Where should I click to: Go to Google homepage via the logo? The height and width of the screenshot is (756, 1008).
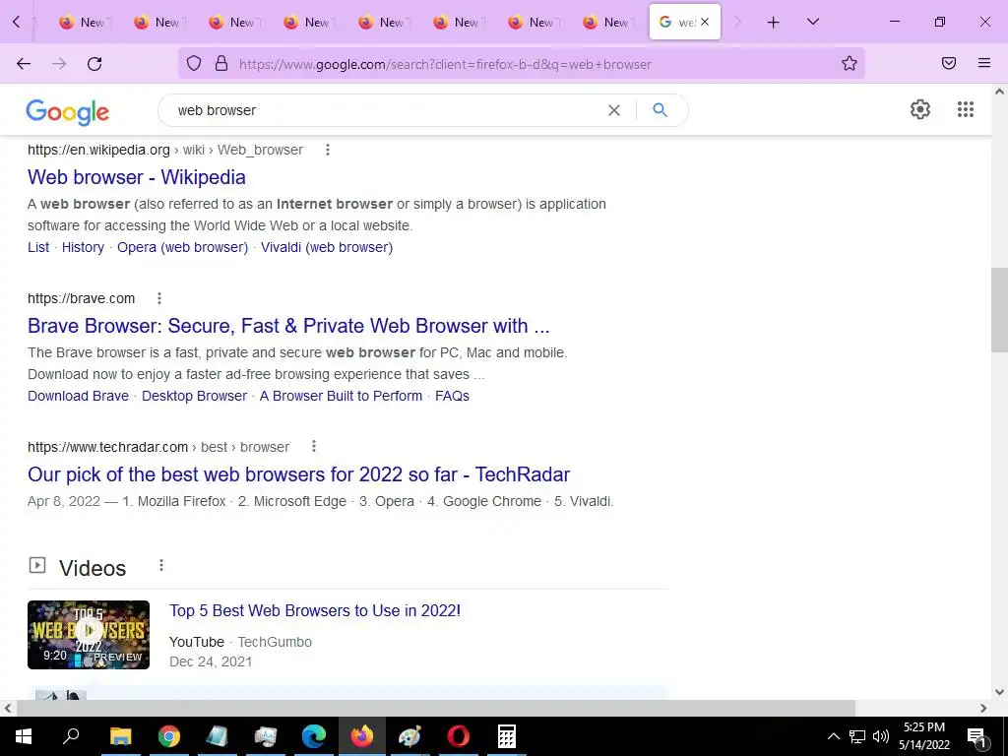(68, 112)
